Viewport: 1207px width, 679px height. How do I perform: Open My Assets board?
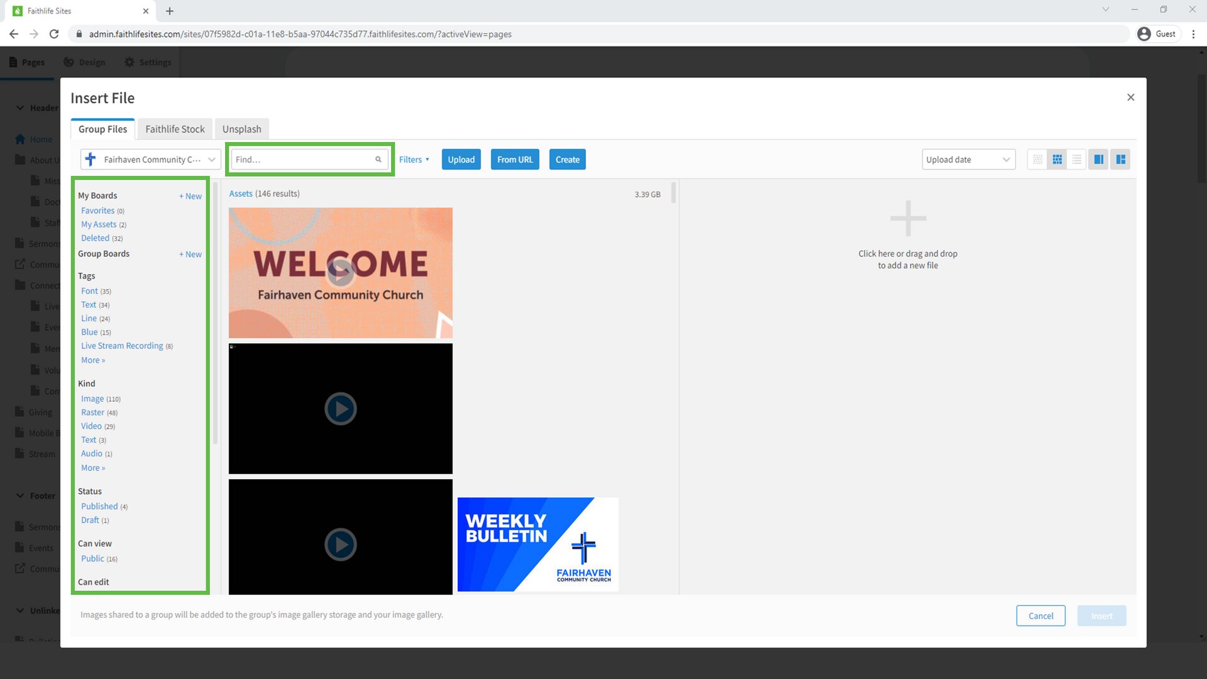[99, 224]
